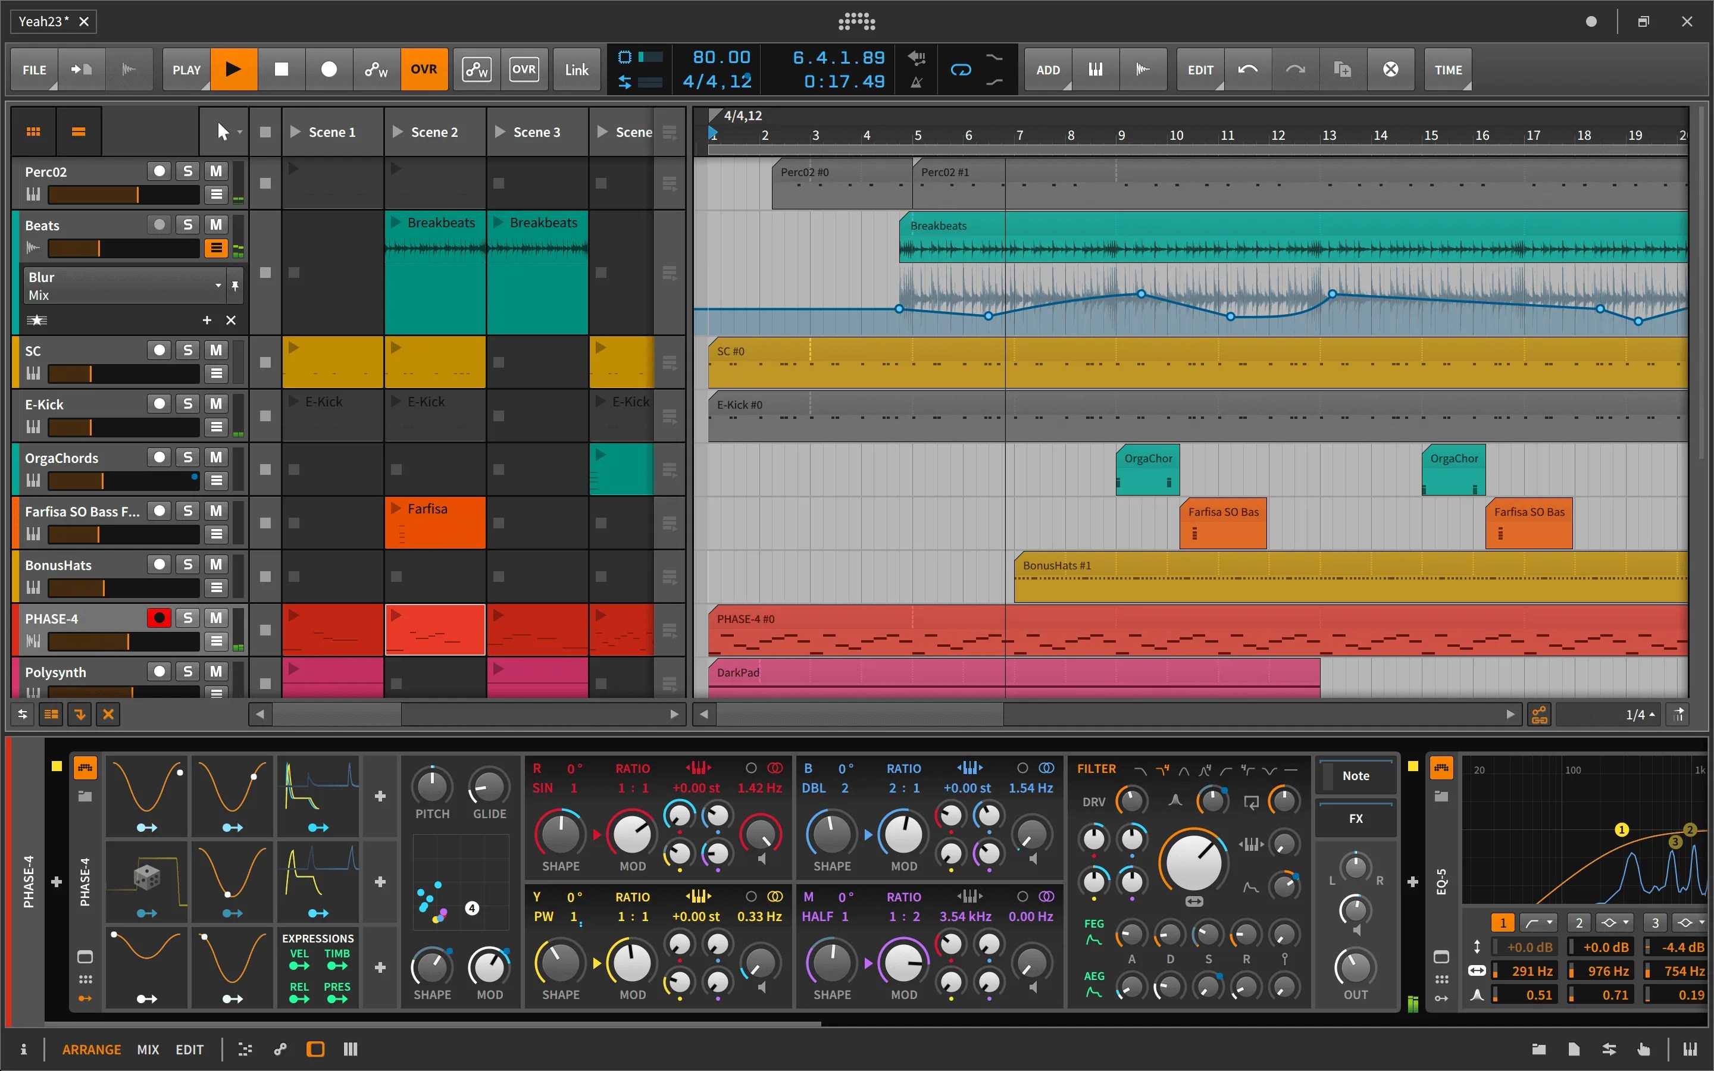Expand the FILE menu options

(x=33, y=70)
